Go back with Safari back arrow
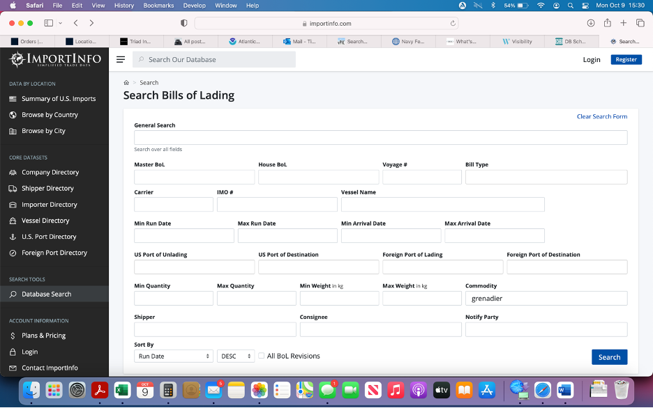This screenshot has width=653, height=408. click(76, 23)
